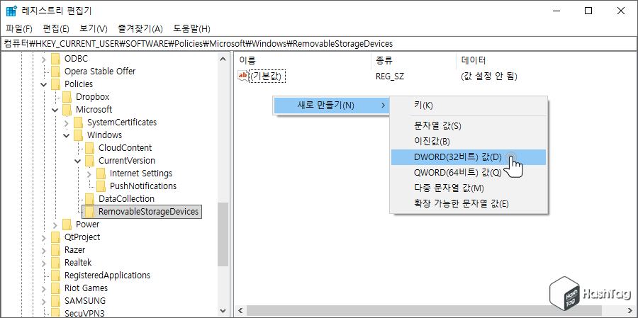Collapse the Policies key
Image resolution: width=638 pixels, height=318 pixels.
44,84
